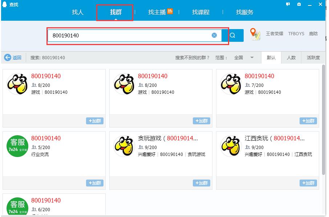Click the lock icon in the title bar
Image resolution: width=329 pixels, height=217 pixels.
pos(299,4)
